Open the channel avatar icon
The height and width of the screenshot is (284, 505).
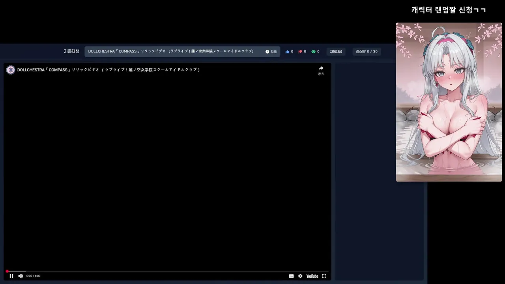click(11, 70)
